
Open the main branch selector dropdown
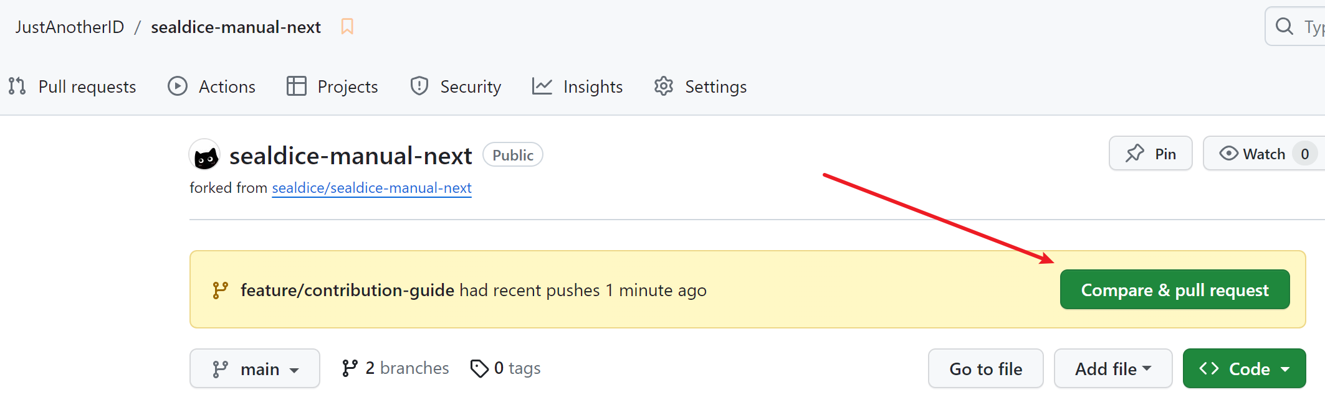point(255,369)
